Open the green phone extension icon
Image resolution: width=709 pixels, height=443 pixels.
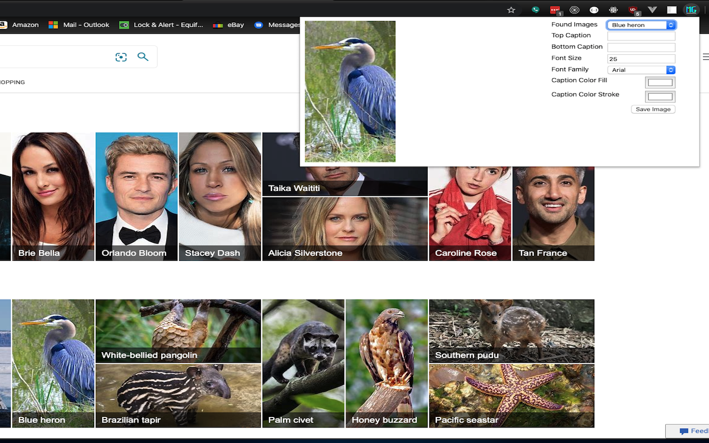click(x=535, y=9)
